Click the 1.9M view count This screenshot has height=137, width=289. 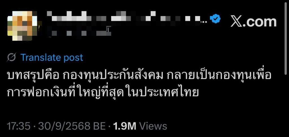pos(124,126)
